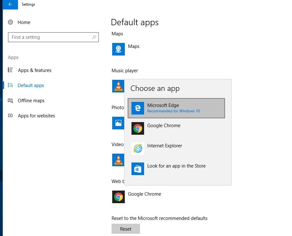Click the Apps & features list icon

(10, 70)
